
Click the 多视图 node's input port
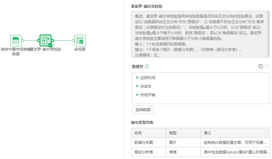(73, 40)
